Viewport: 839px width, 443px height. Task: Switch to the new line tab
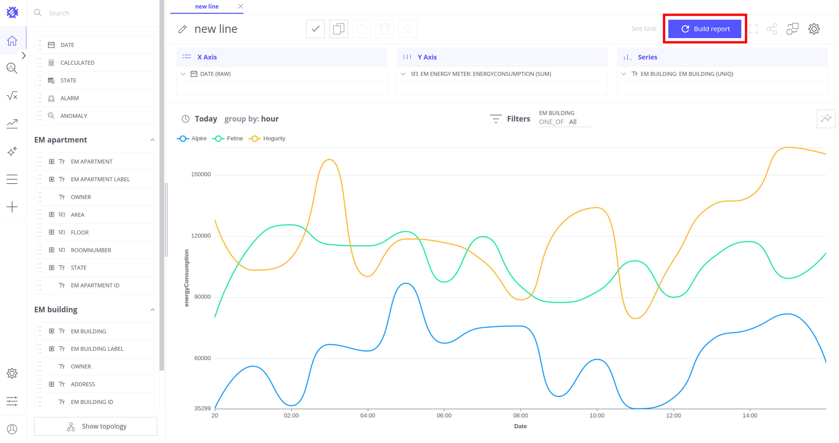(207, 7)
